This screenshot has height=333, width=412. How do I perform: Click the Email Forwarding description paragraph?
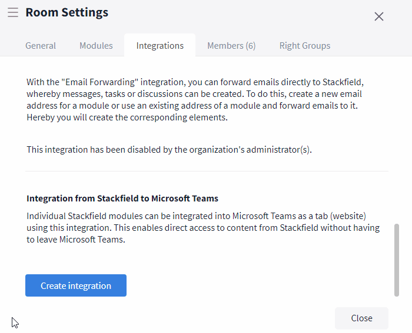pos(195,100)
